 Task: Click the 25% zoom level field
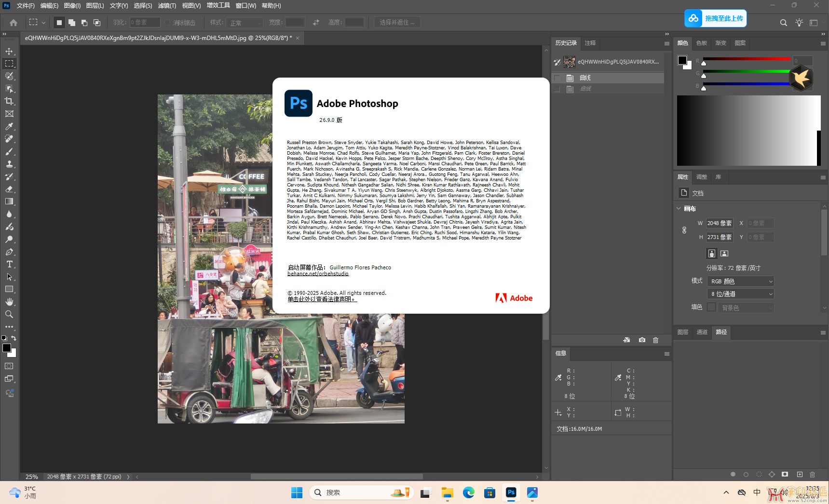pyautogui.click(x=32, y=477)
